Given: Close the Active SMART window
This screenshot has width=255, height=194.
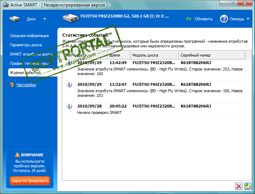Looking at the screenshot, I should pyautogui.click(x=245, y=3).
